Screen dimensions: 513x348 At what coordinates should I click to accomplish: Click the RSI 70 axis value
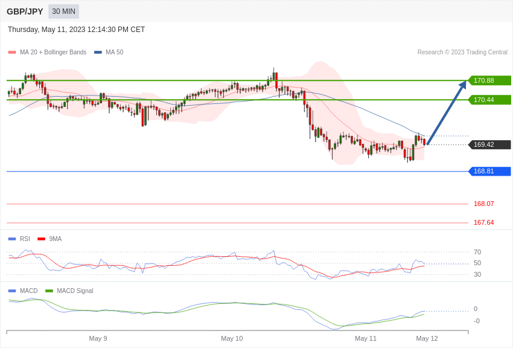pos(477,252)
